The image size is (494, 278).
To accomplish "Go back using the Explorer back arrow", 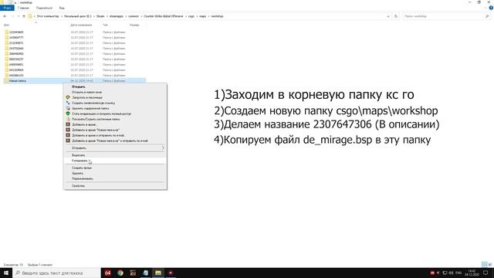I will click(5, 16).
